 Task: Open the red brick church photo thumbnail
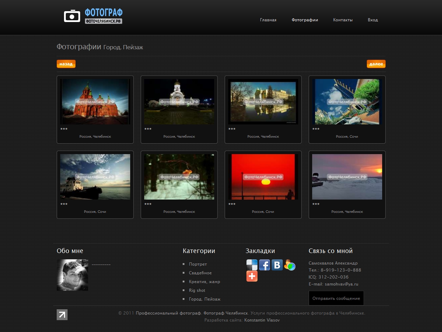tap(95, 102)
